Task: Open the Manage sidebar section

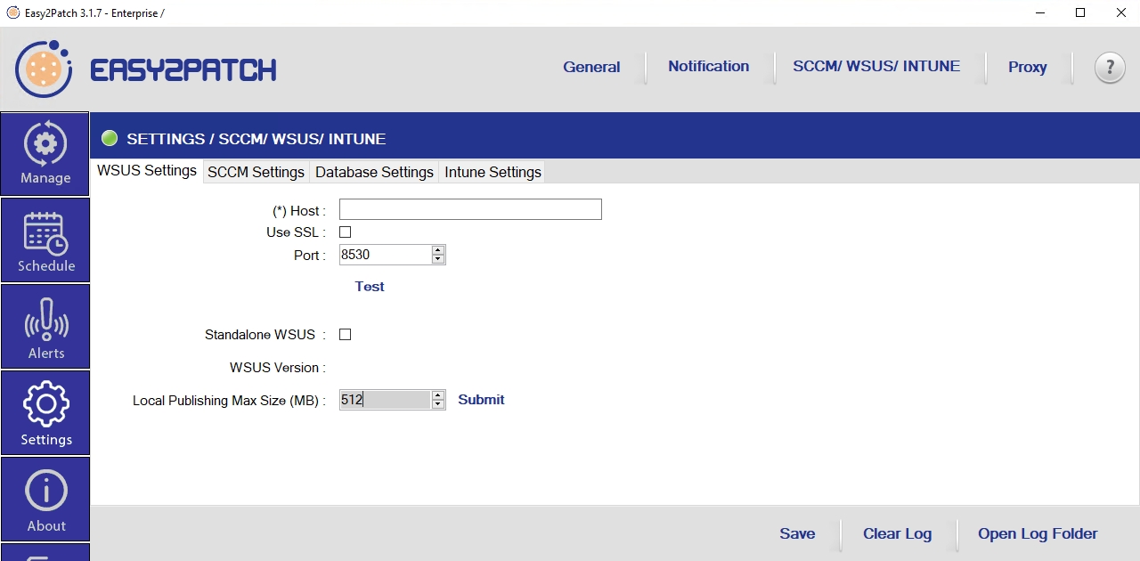Action: click(x=45, y=154)
